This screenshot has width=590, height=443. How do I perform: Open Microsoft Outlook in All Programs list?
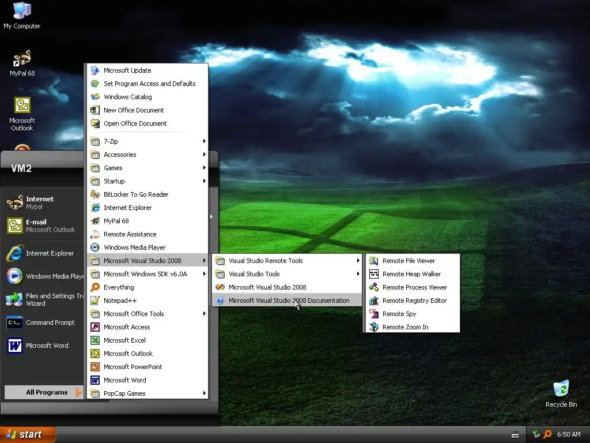pos(147,354)
